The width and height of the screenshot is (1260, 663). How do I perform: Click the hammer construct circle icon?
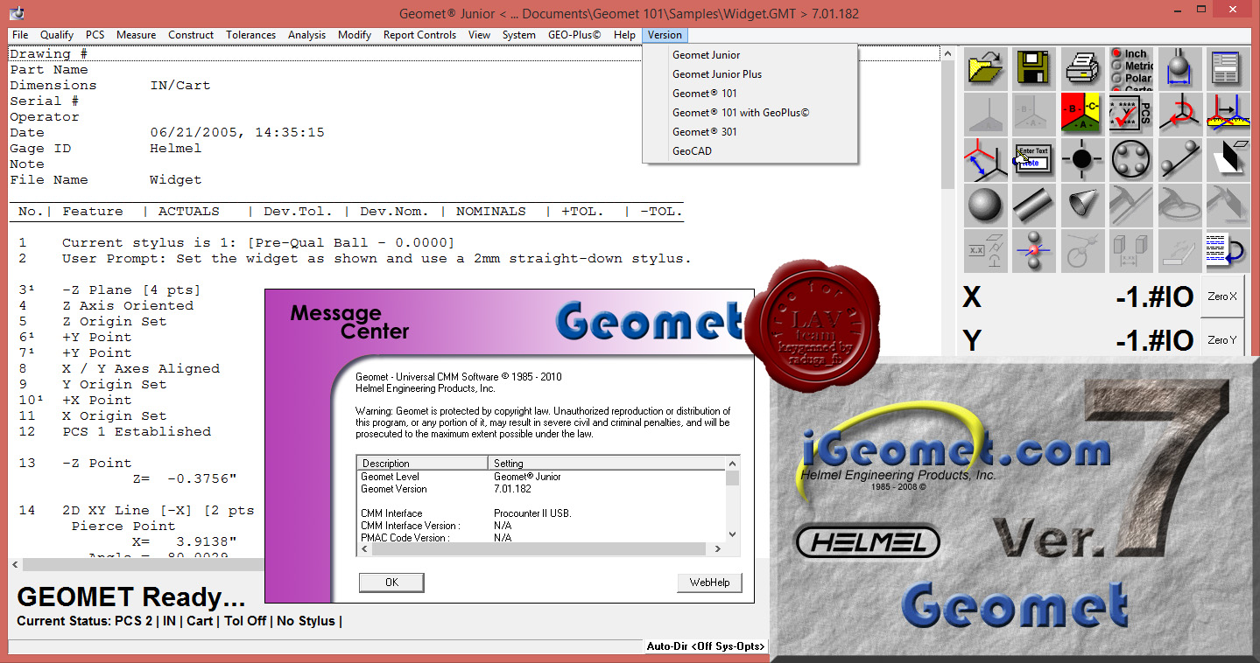[x=1179, y=205]
